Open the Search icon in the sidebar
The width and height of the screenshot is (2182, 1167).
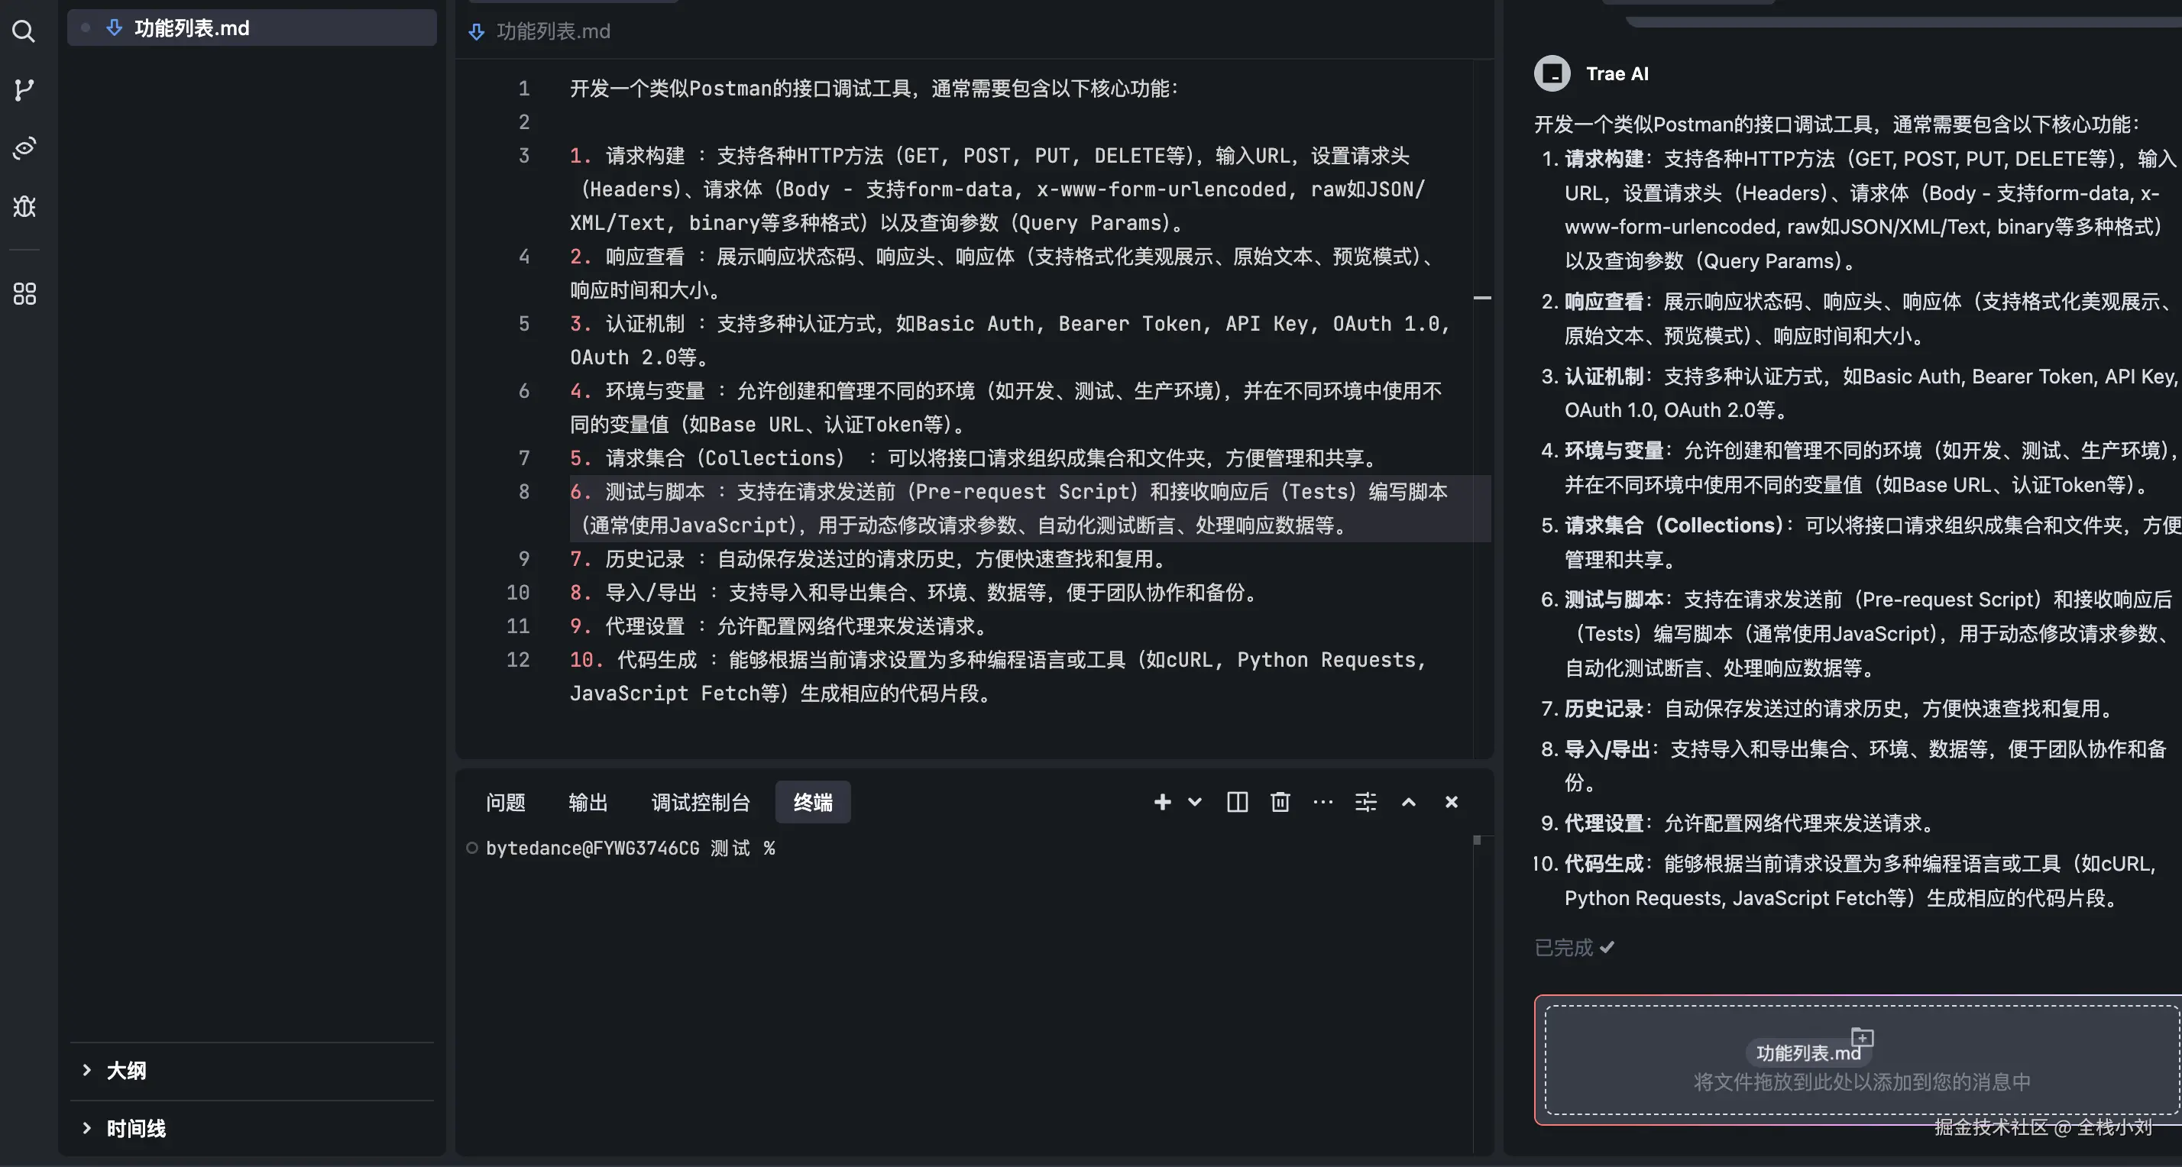point(24,32)
